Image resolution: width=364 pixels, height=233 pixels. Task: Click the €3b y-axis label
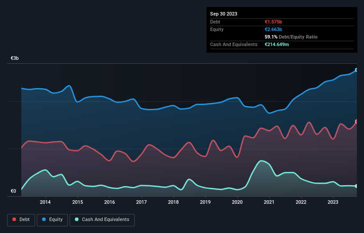[15, 58]
